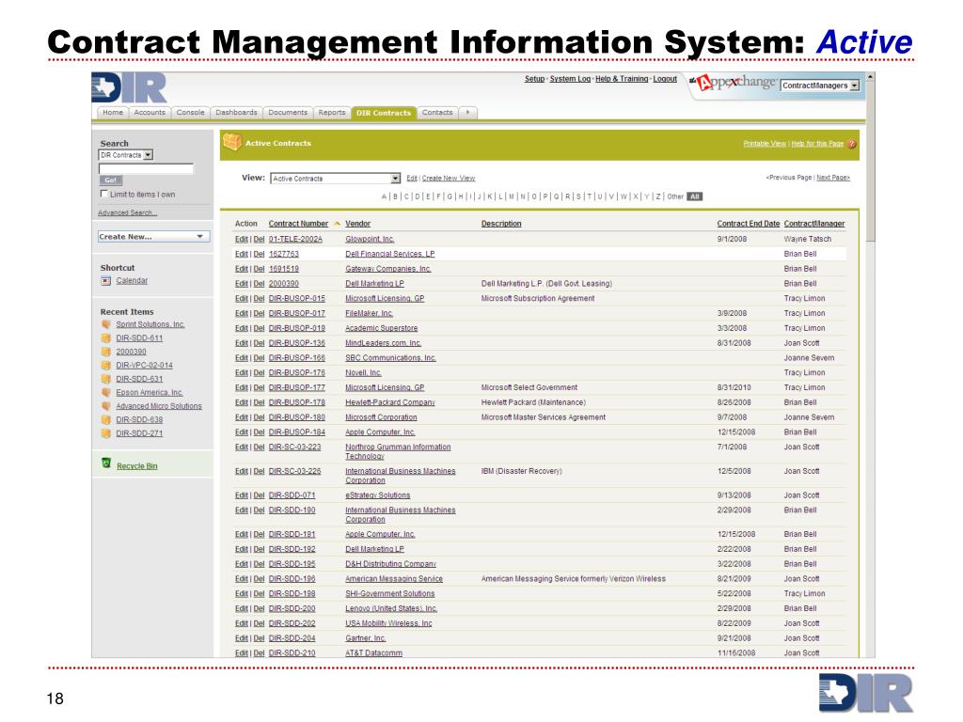Open vendor Hewlett-Packard Company
The image size is (963, 722).
(x=390, y=402)
